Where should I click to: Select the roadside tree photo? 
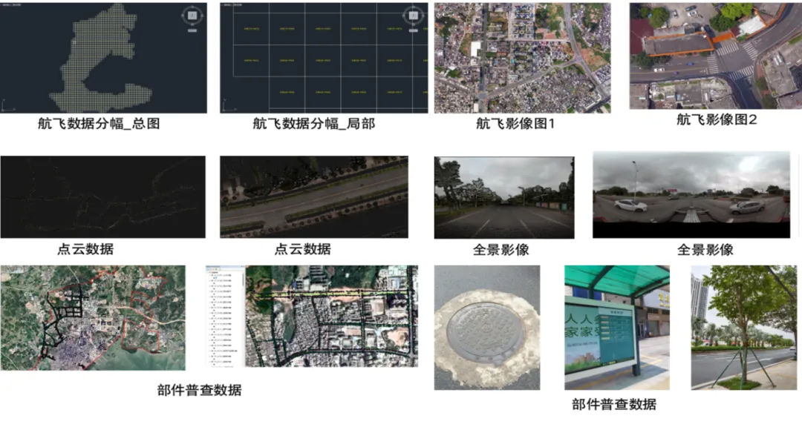tap(743, 327)
